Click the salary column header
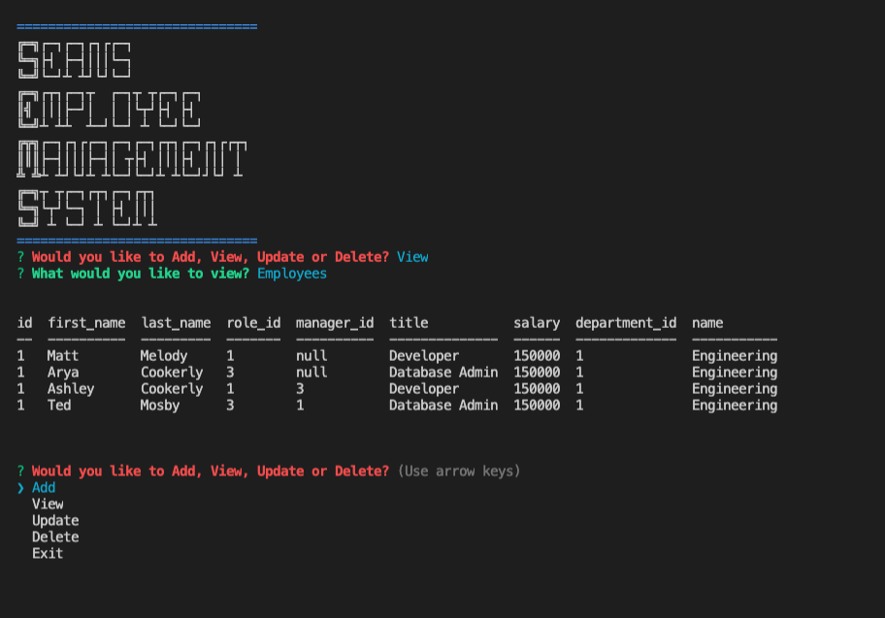 click(537, 322)
